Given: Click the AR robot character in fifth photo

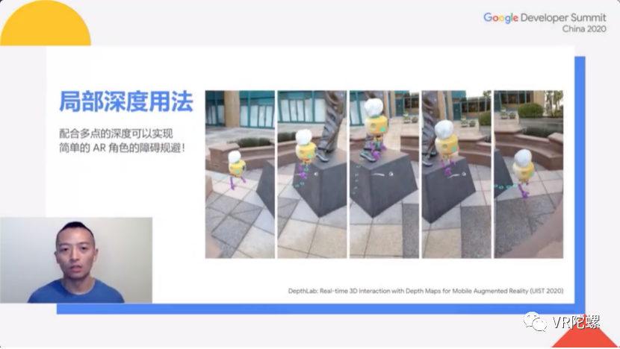Looking at the screenshot, I should pos(523,168).
